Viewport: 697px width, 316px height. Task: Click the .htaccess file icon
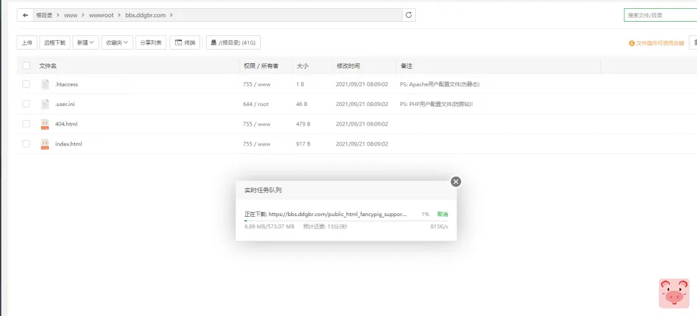pyautogui.click(x=45, y=84)
